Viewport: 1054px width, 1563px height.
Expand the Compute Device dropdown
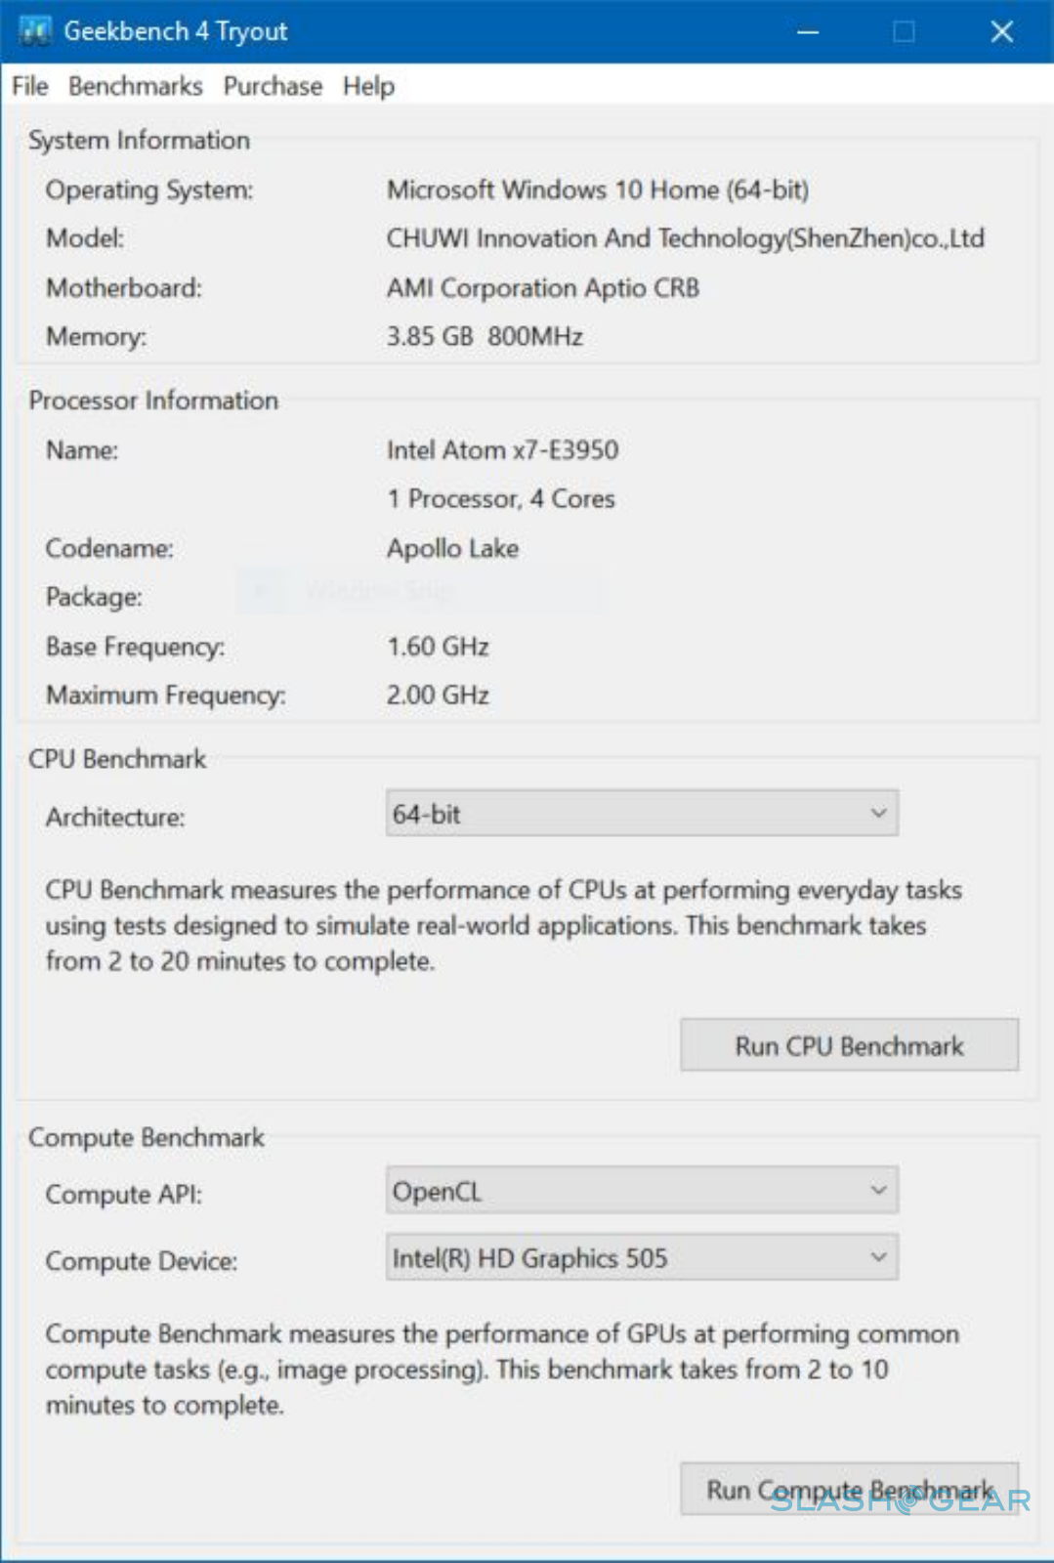(x=642, y=1258)
